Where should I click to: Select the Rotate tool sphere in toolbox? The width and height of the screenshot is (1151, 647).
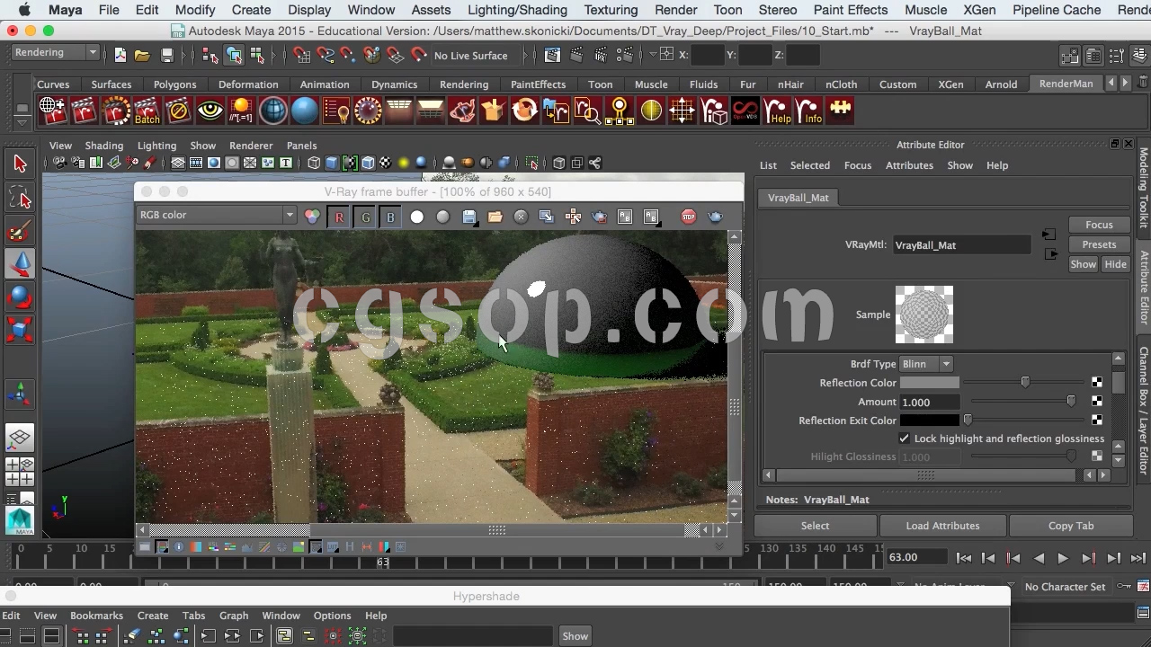coord(20,297)
